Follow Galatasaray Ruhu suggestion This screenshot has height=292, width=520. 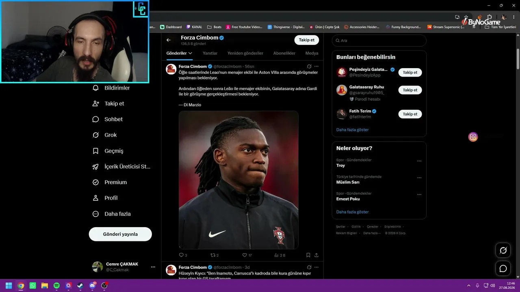click(x=410, y=90)
